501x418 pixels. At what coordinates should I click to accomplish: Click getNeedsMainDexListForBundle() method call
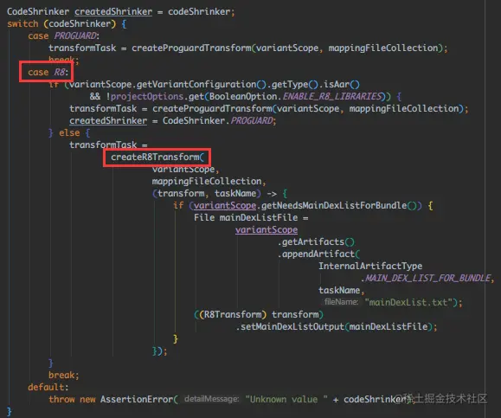(338, 205)
